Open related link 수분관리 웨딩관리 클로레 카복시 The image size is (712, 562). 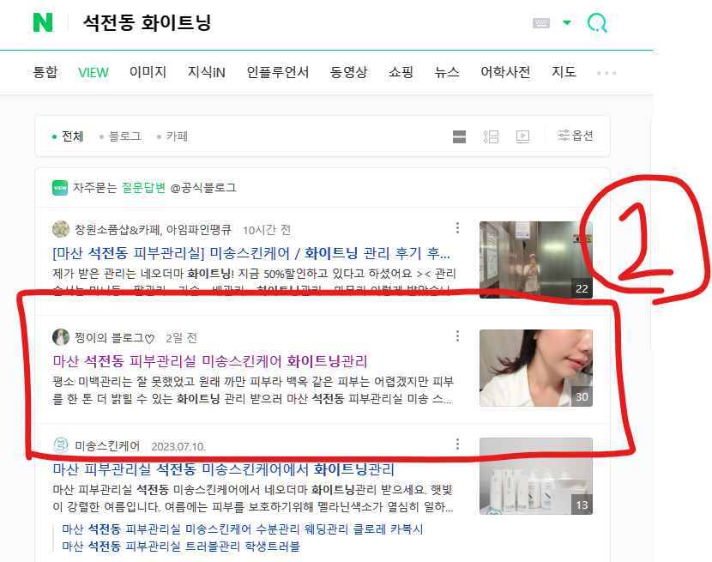point(242,529)
